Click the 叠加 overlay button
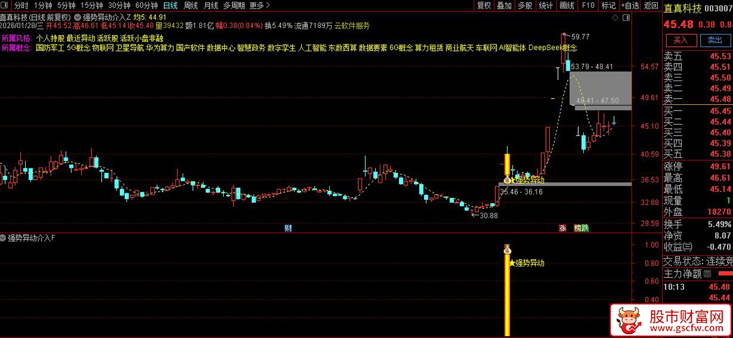This screenshot has width=733, height=338. (504, 5)
